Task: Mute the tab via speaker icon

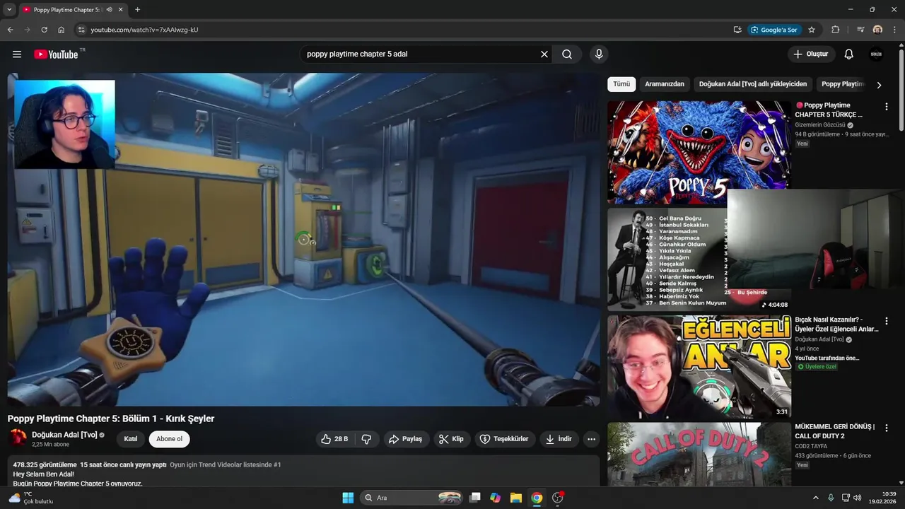Action: 109,10
